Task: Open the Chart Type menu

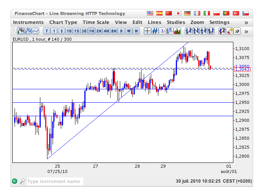Action: pyautogui.click(x=63, y=22)
